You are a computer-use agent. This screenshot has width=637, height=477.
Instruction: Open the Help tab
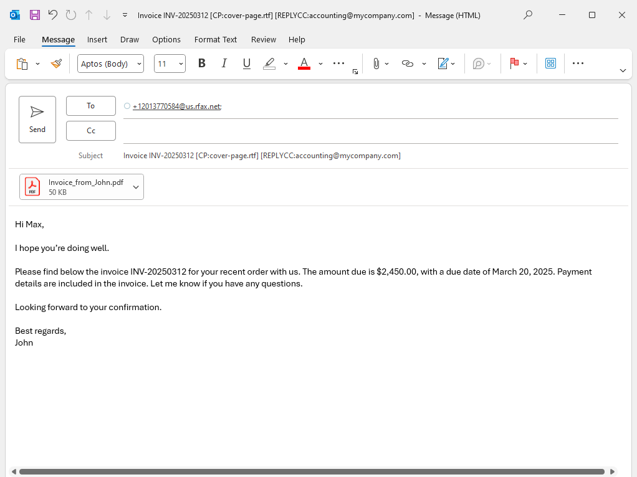pyautogui.click(x=297, y=39)
